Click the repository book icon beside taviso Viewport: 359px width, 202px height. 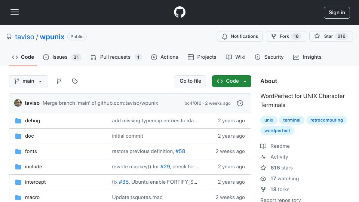9,37
